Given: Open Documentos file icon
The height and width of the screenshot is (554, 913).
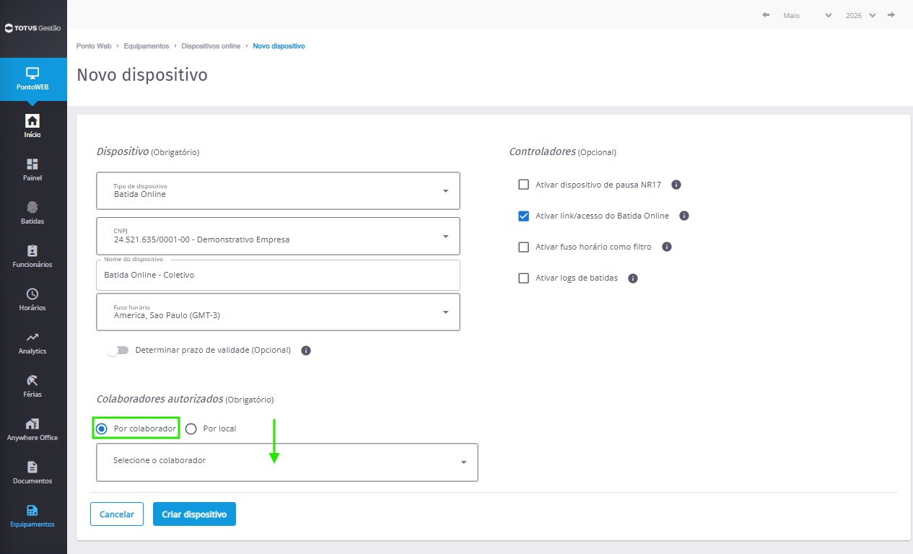Looking at the screenshot, I should [32, 467].
